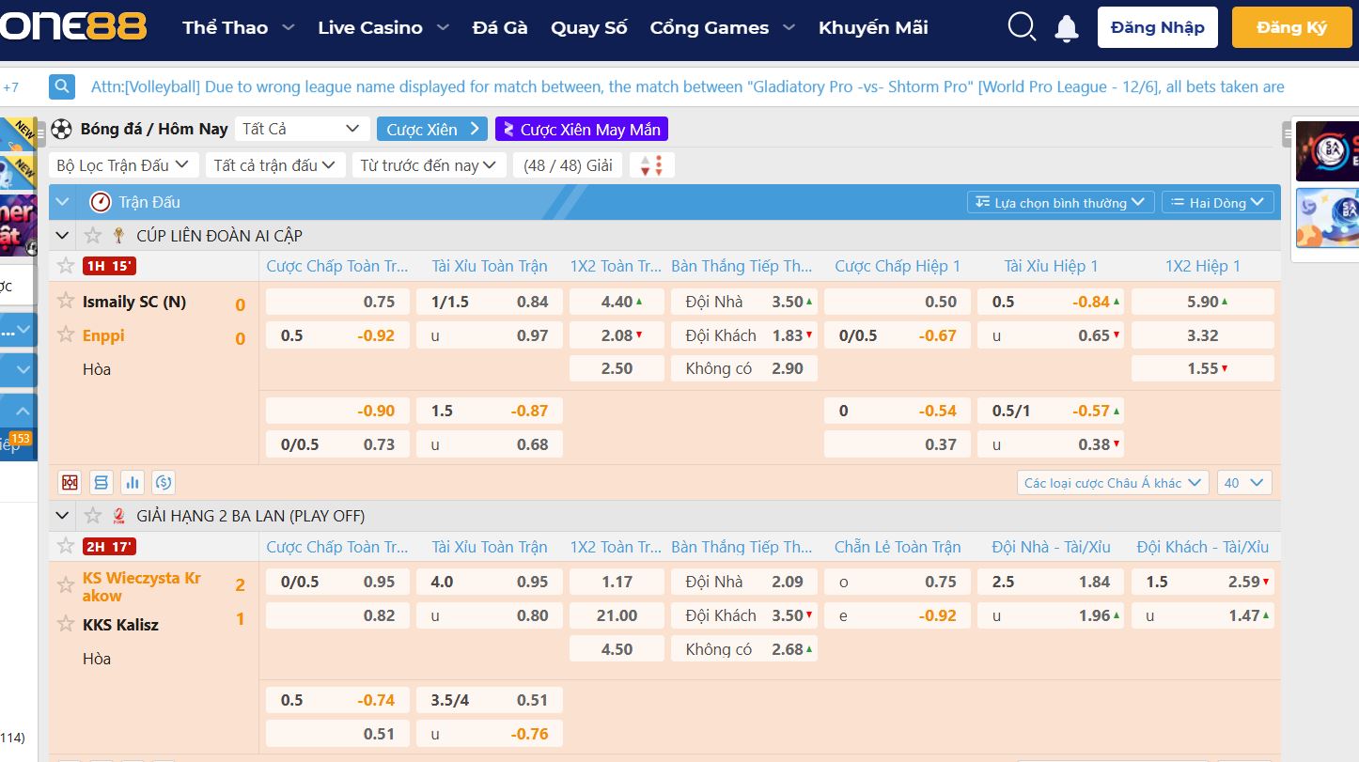The width and height of the screenshot is (1359, 762).
Task: Favorite the GIẢI HẠNG 2 BA LAN league
Action: pyautogui.click(x=93, y=515)
